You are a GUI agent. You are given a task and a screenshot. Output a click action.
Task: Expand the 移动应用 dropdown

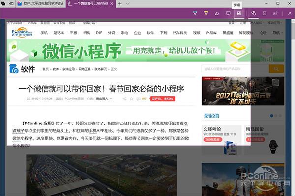275,23
